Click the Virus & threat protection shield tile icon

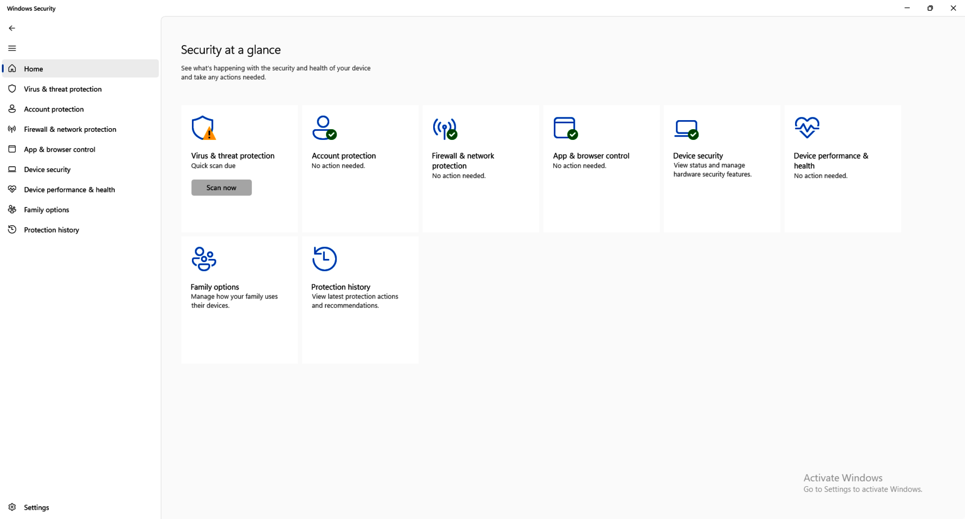(x=203, y=128)
